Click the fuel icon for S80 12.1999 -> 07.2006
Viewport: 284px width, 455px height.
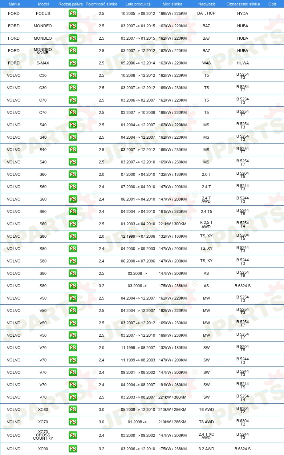pyautogui.click(x=73, y=236)
